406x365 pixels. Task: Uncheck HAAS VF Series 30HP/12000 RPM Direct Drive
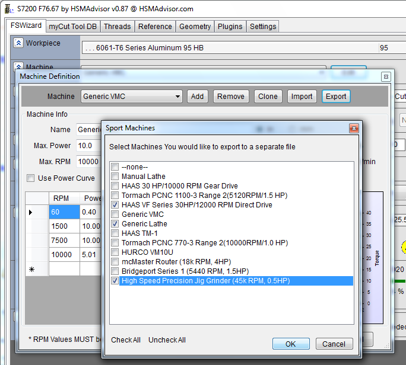tap(115, 205)
